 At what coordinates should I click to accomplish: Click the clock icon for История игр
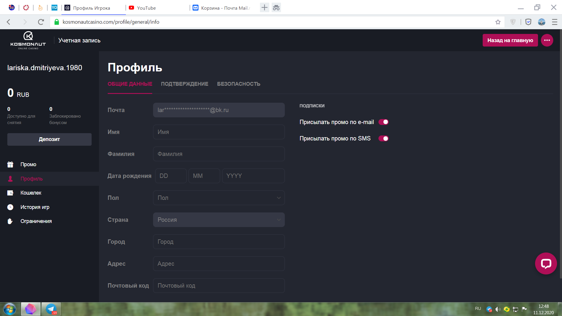10,207
